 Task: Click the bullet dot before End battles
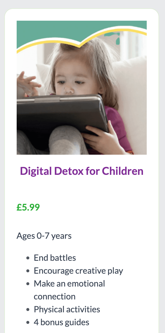pos(28,258)
